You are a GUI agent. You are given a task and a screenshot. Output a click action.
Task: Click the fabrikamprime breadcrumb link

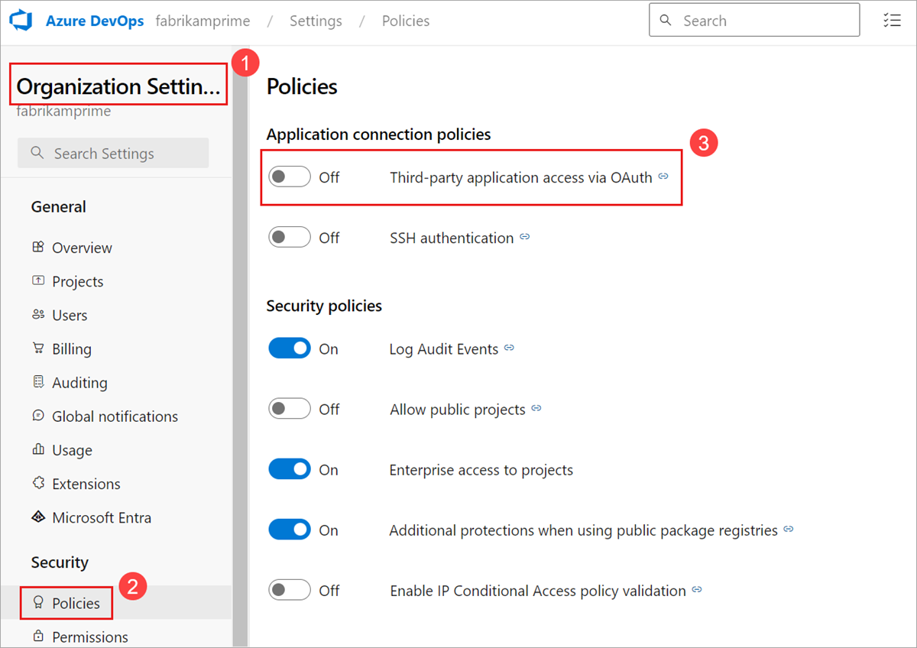[203, 21]
